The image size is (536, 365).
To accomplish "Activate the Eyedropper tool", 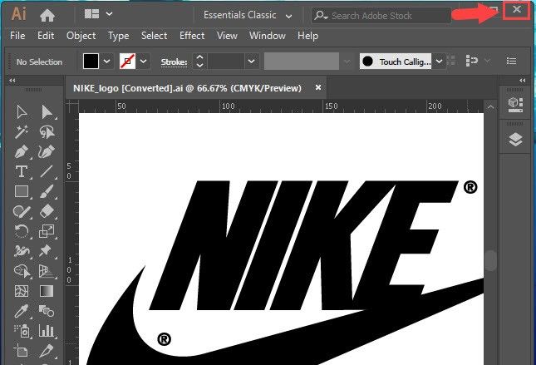I will tap(22, 312).
